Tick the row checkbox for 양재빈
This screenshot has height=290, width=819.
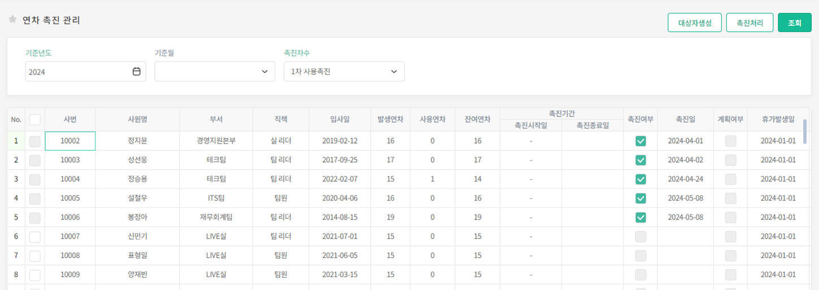pyautogui.click(x=35, y=275)
